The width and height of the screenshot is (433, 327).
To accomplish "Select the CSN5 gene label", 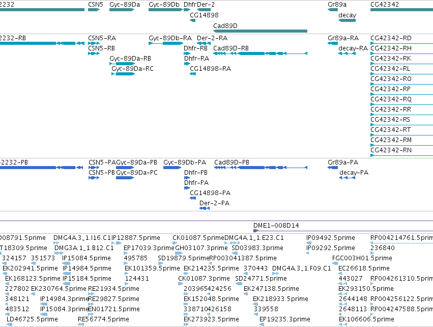I will coord(96,5).
